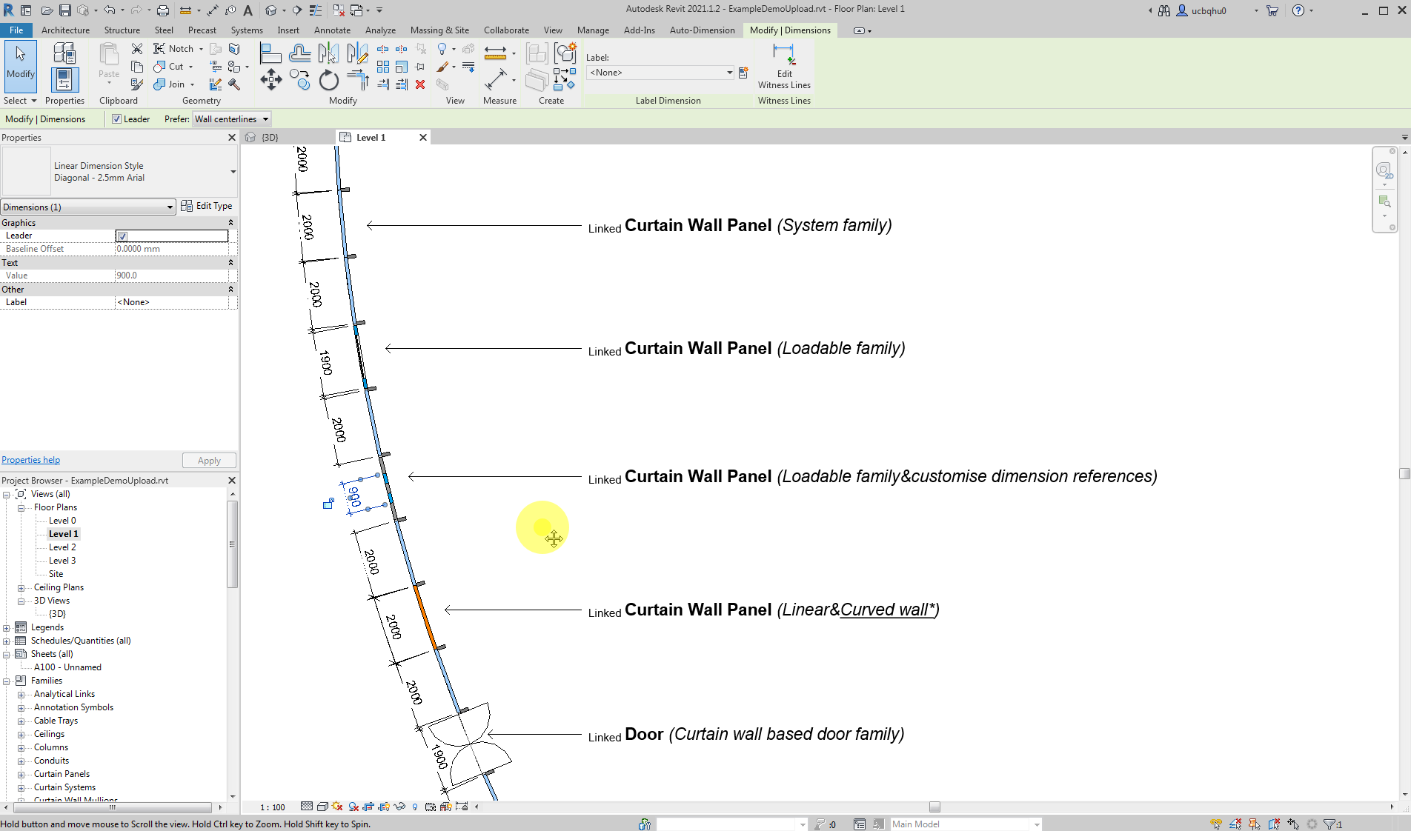The height and width of the screenshot is (831, 1411).
Task: Select Level 2 in Project Browser
Action: coord(62,547)
